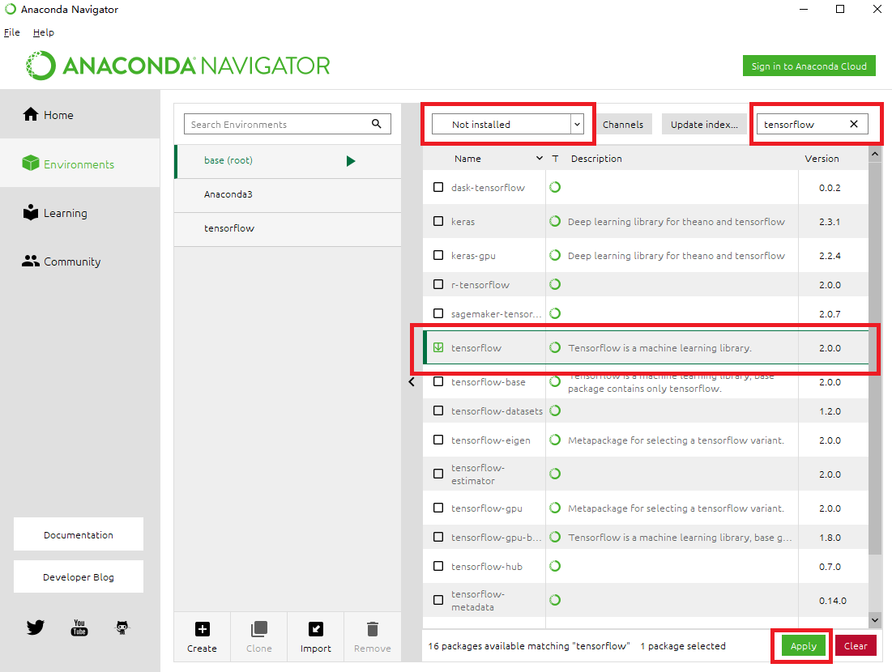892x672 pixels.
Task: Open the YouTube link icon
Action: (79, 627)
